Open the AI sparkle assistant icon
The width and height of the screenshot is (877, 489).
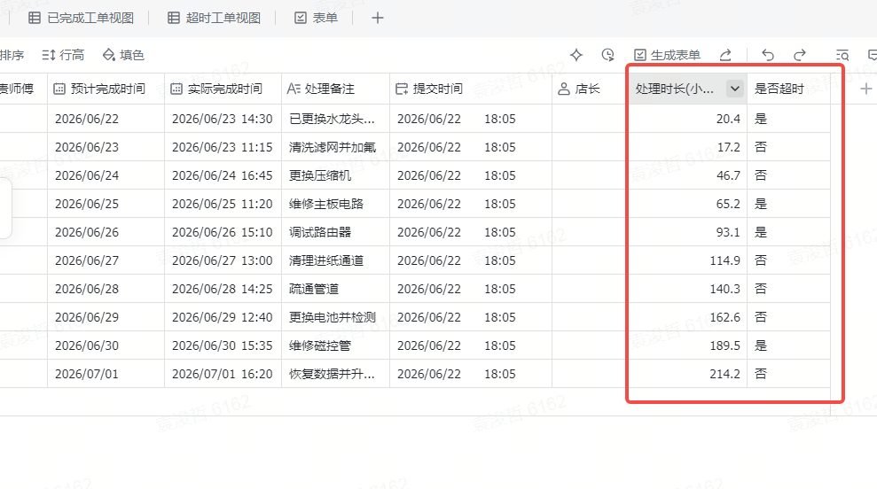(576, 55)
